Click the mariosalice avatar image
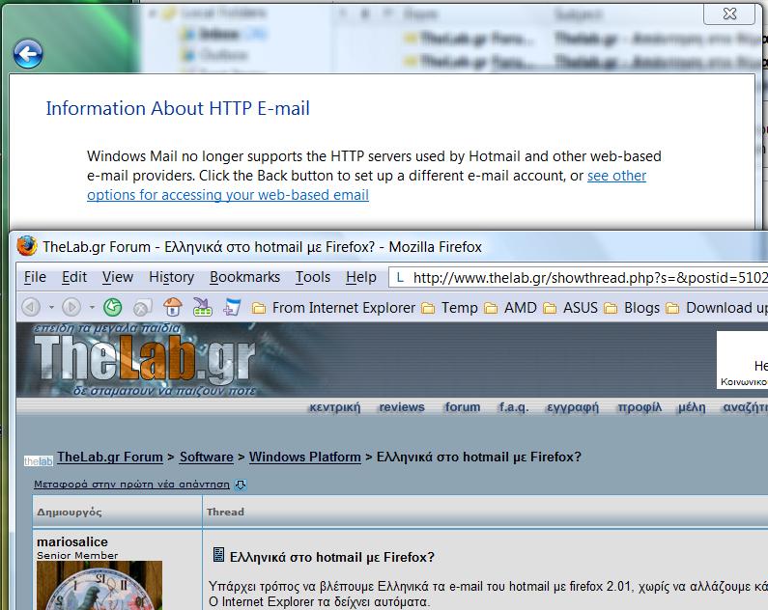Screen dimensions: 768x610 (100, 586)
